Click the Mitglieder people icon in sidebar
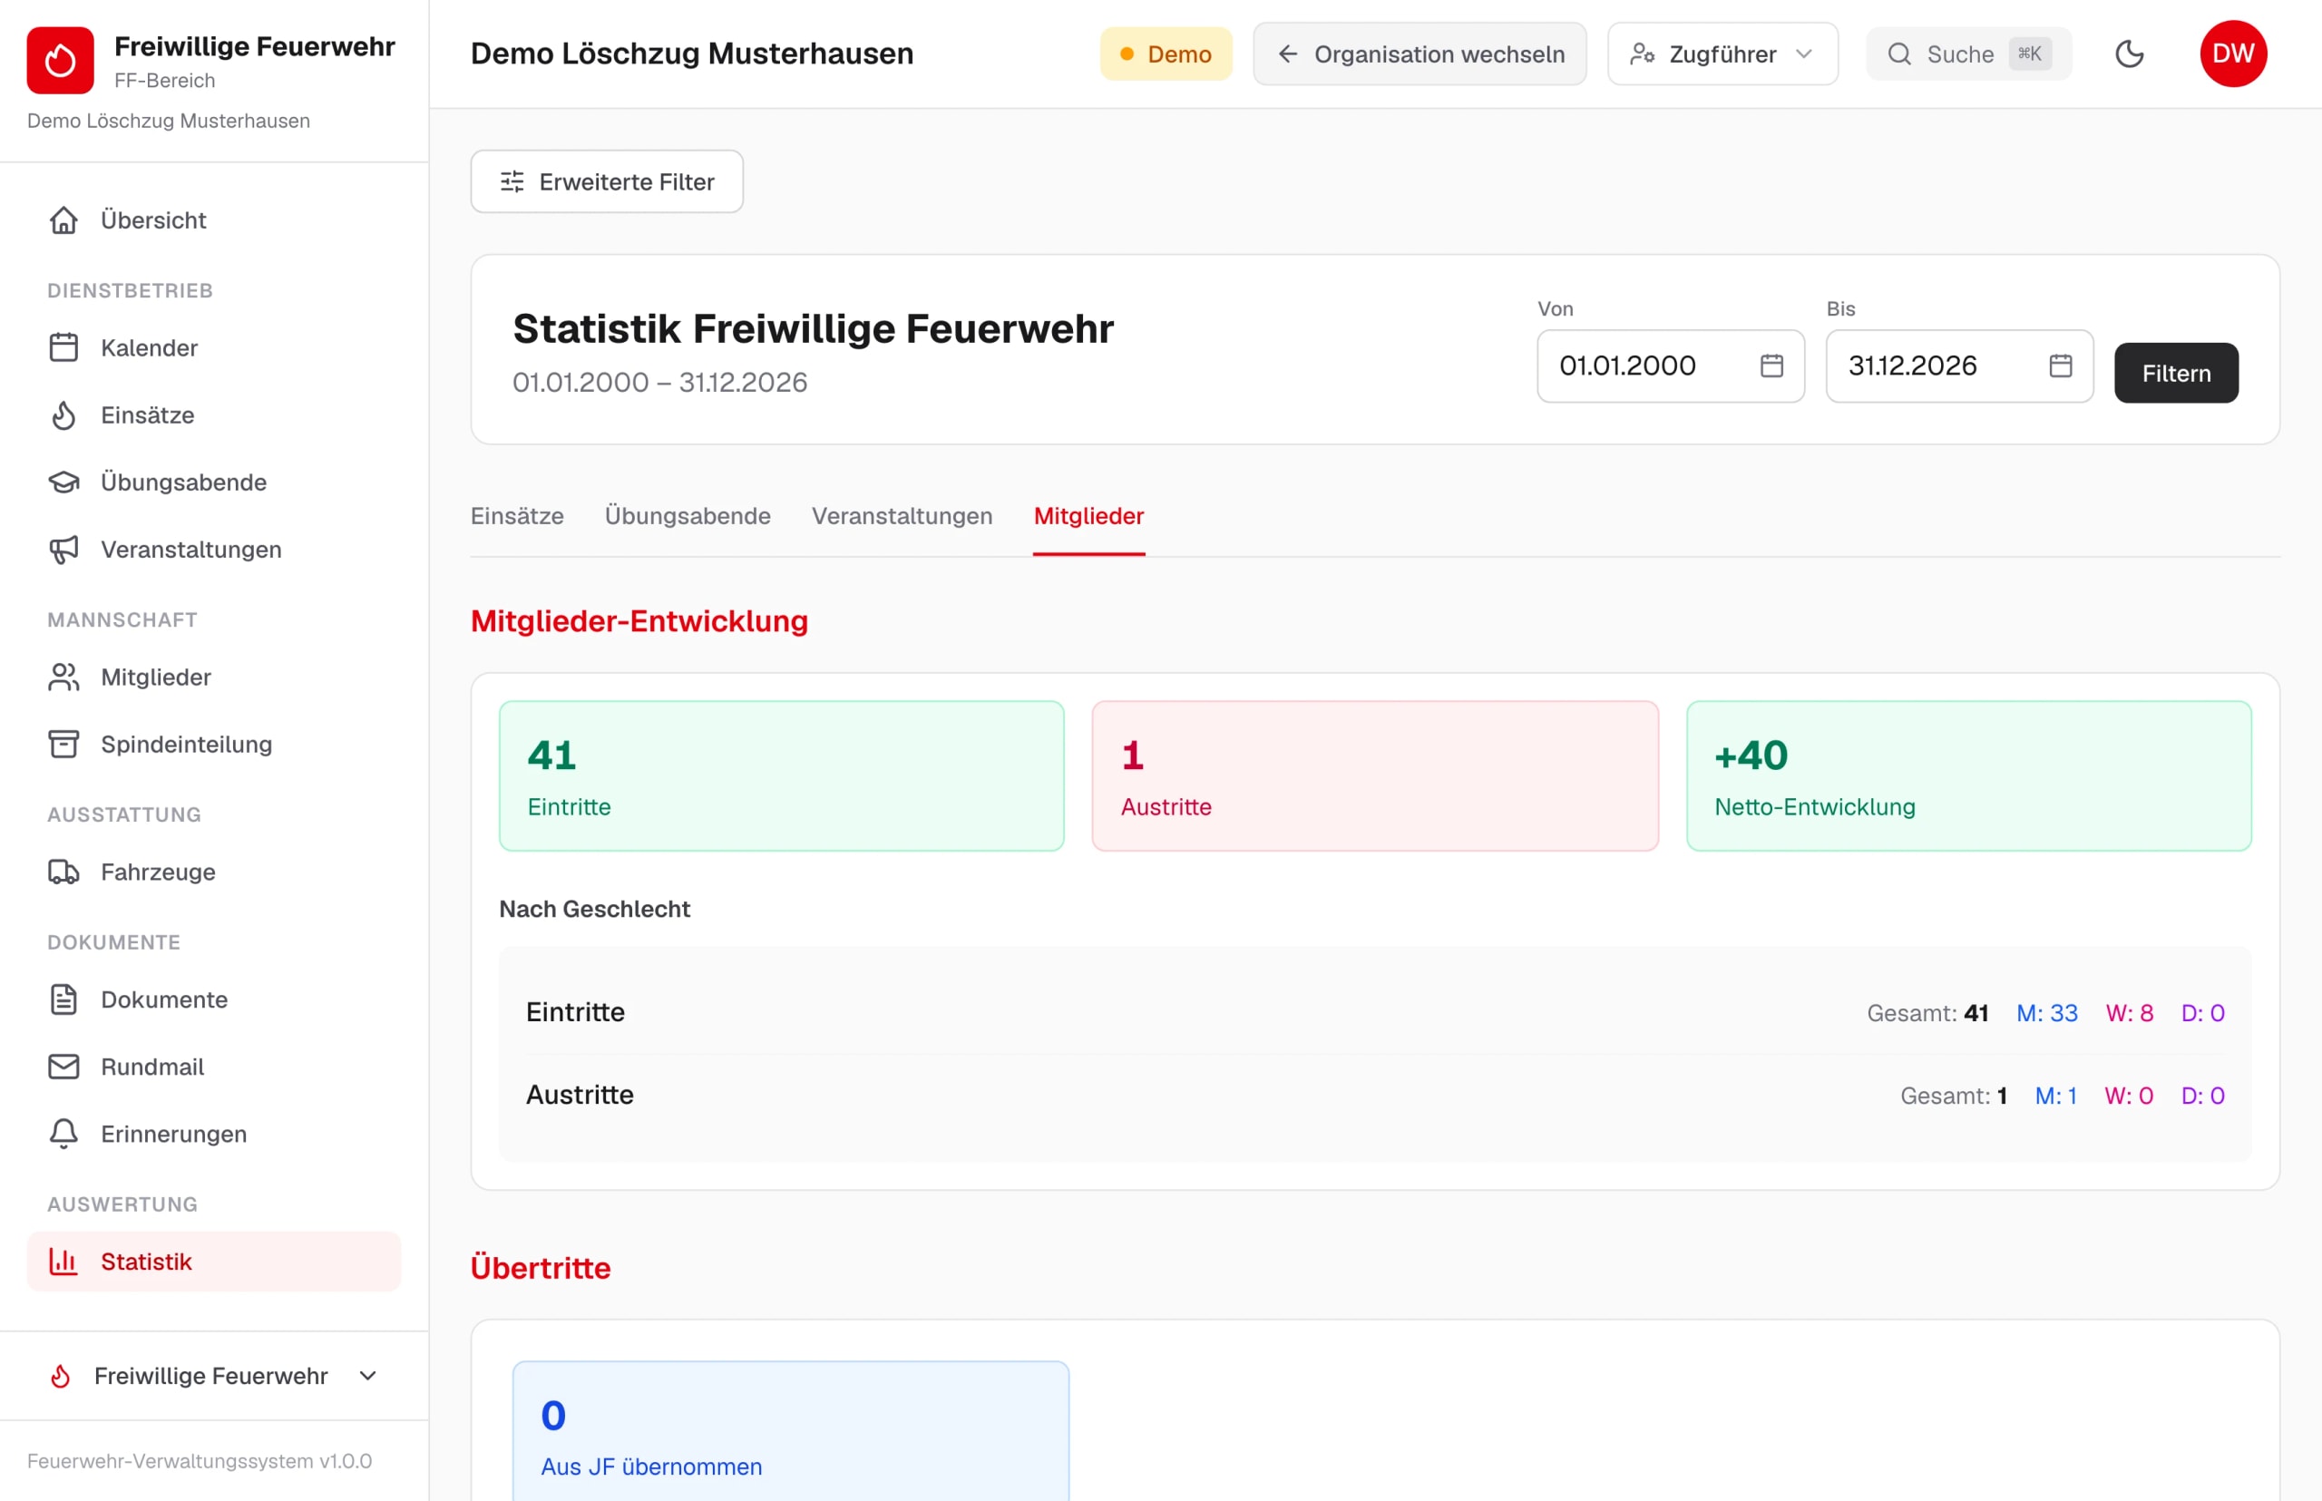2322x1501 pixels. tap(64, 677)
